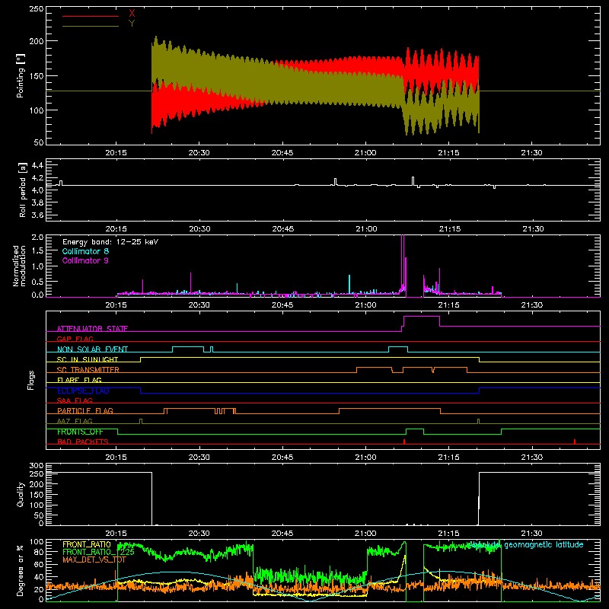Screen dimensions: 609x609
Task: Click the 'Roll period [s]' axis title
Action: click(x=22, y=190)
